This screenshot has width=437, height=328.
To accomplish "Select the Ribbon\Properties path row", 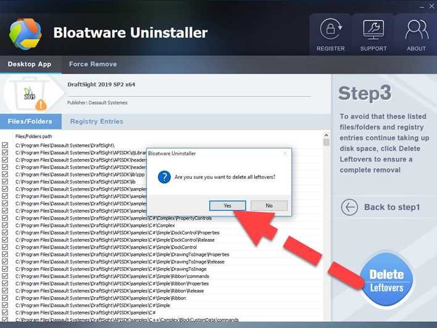I will 112,284.
